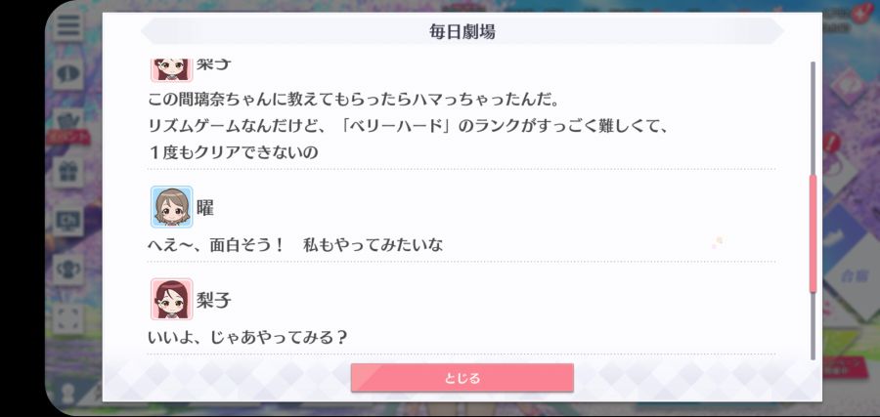Open the crown event icon with the red label
This screenshot has height=417, width=880.
click(x=70, y=126)
